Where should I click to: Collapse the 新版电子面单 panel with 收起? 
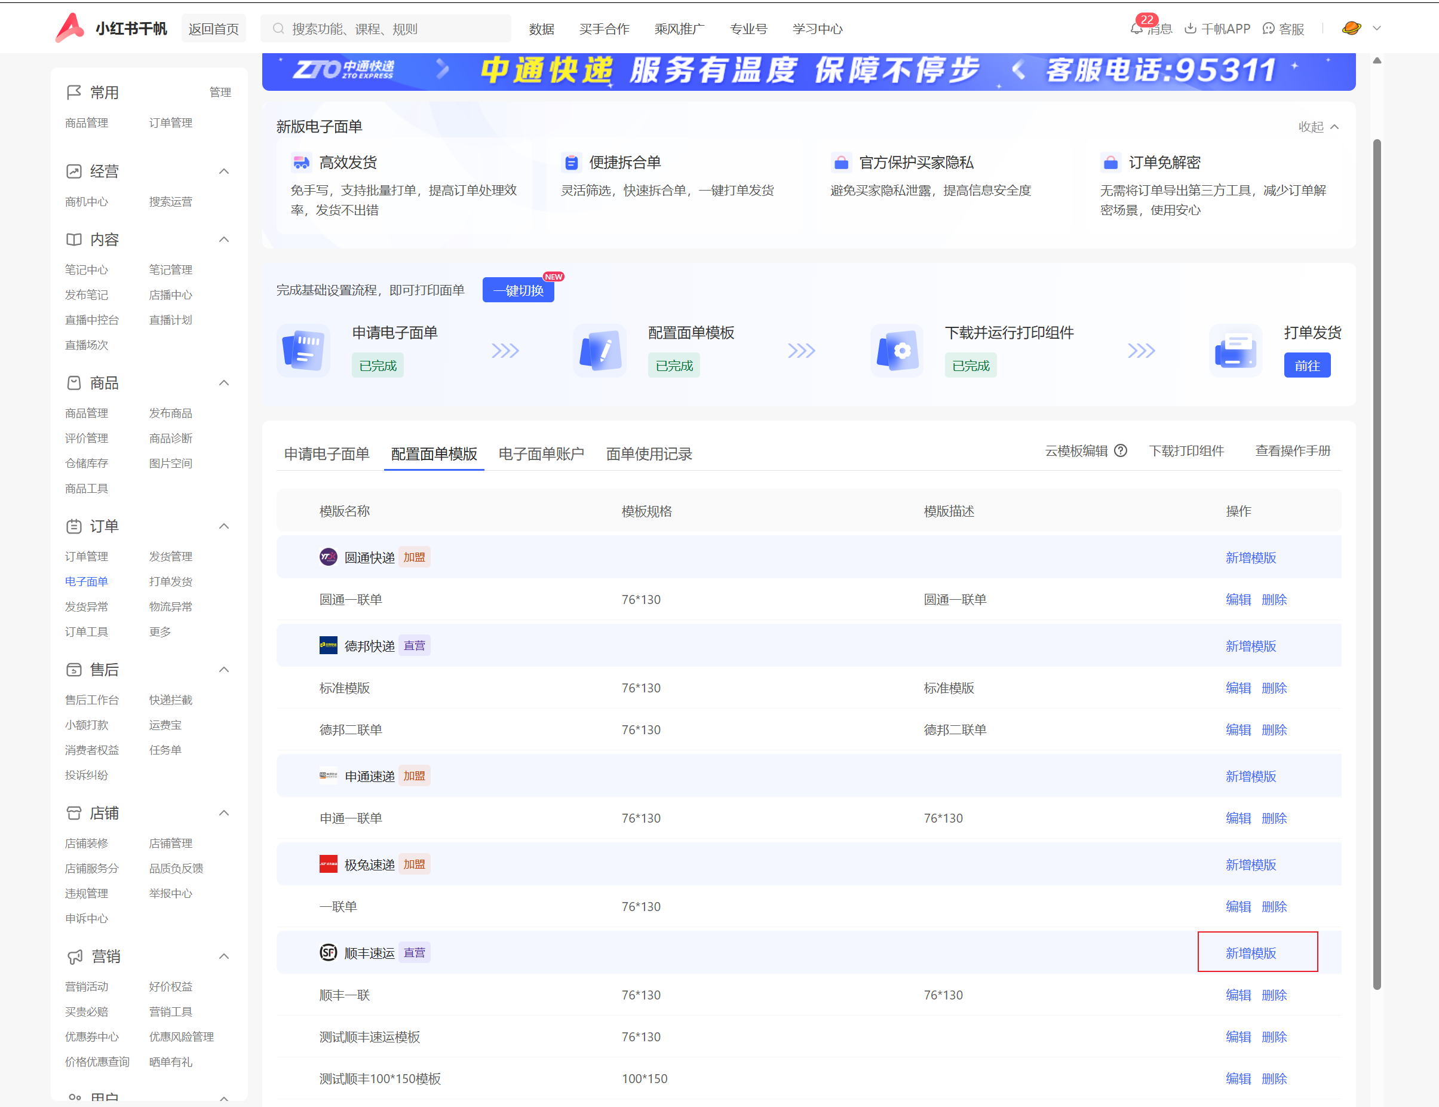(x=1318, y=127)
